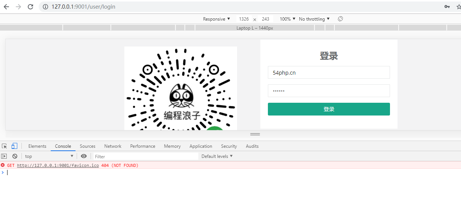Click viewport resize handle below page
The width and height of the screenshot is (461, 219).
click(255, 134)
